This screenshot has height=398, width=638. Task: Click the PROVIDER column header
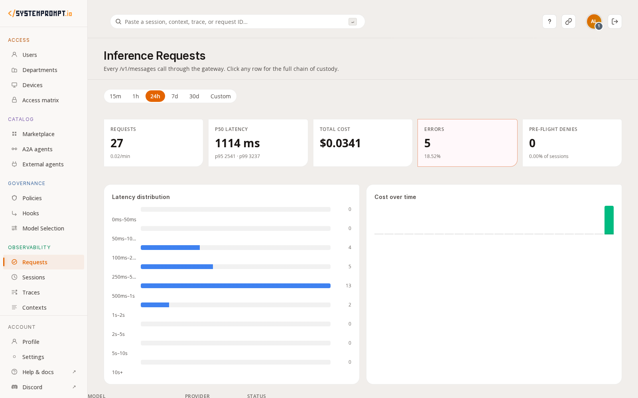click(x=197, y=396)
